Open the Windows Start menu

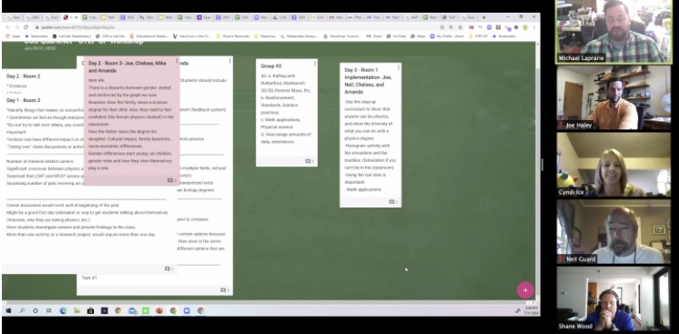pos(8,310)
